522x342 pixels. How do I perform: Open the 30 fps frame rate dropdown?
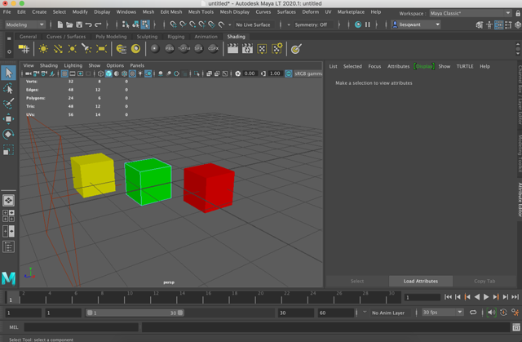point(443,313)
